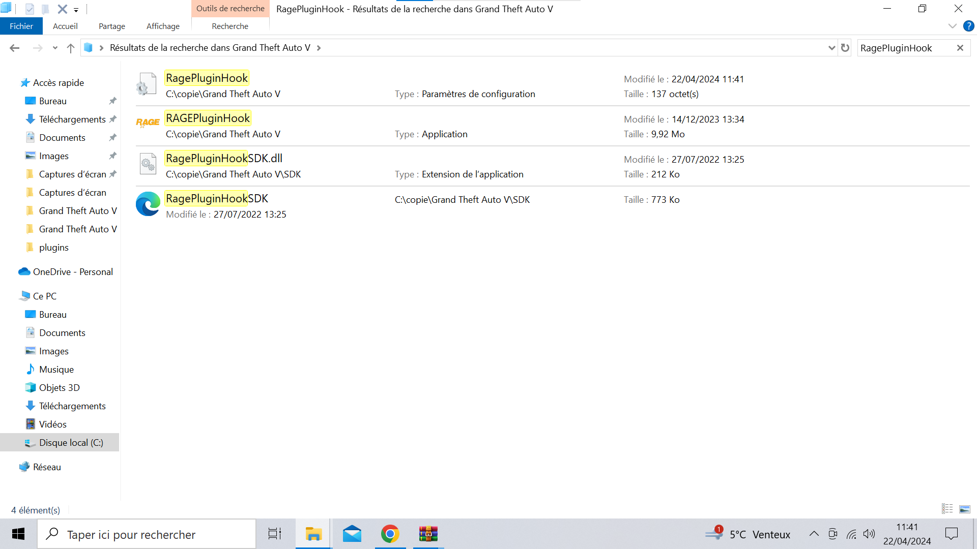Open recent locations dropdown arrow
The image size is (977, 549).
tap(55, 48)
